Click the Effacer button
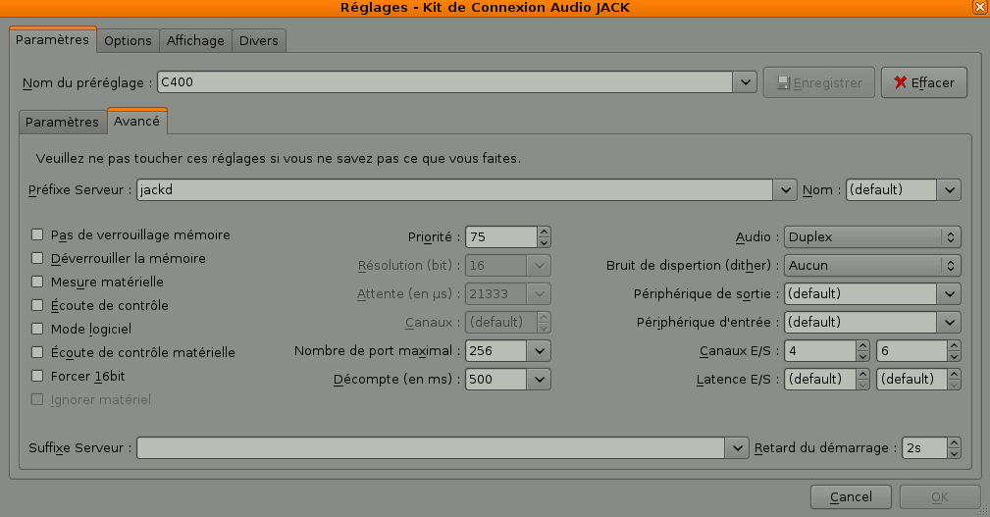Viewport: 990px width, 517px height. [923, 82]
